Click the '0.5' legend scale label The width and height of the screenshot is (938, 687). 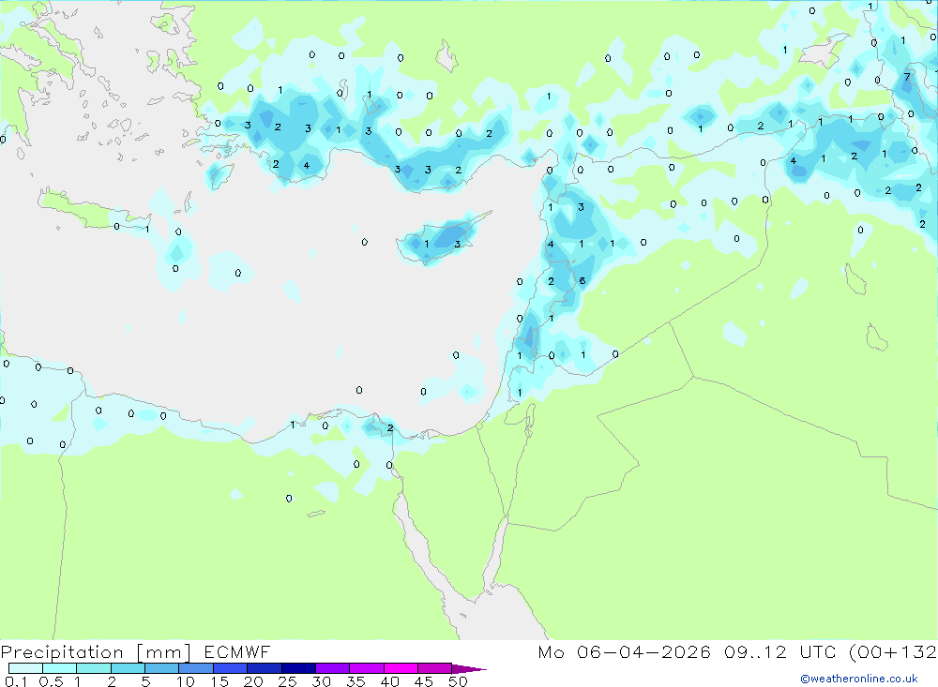(51, 681)
